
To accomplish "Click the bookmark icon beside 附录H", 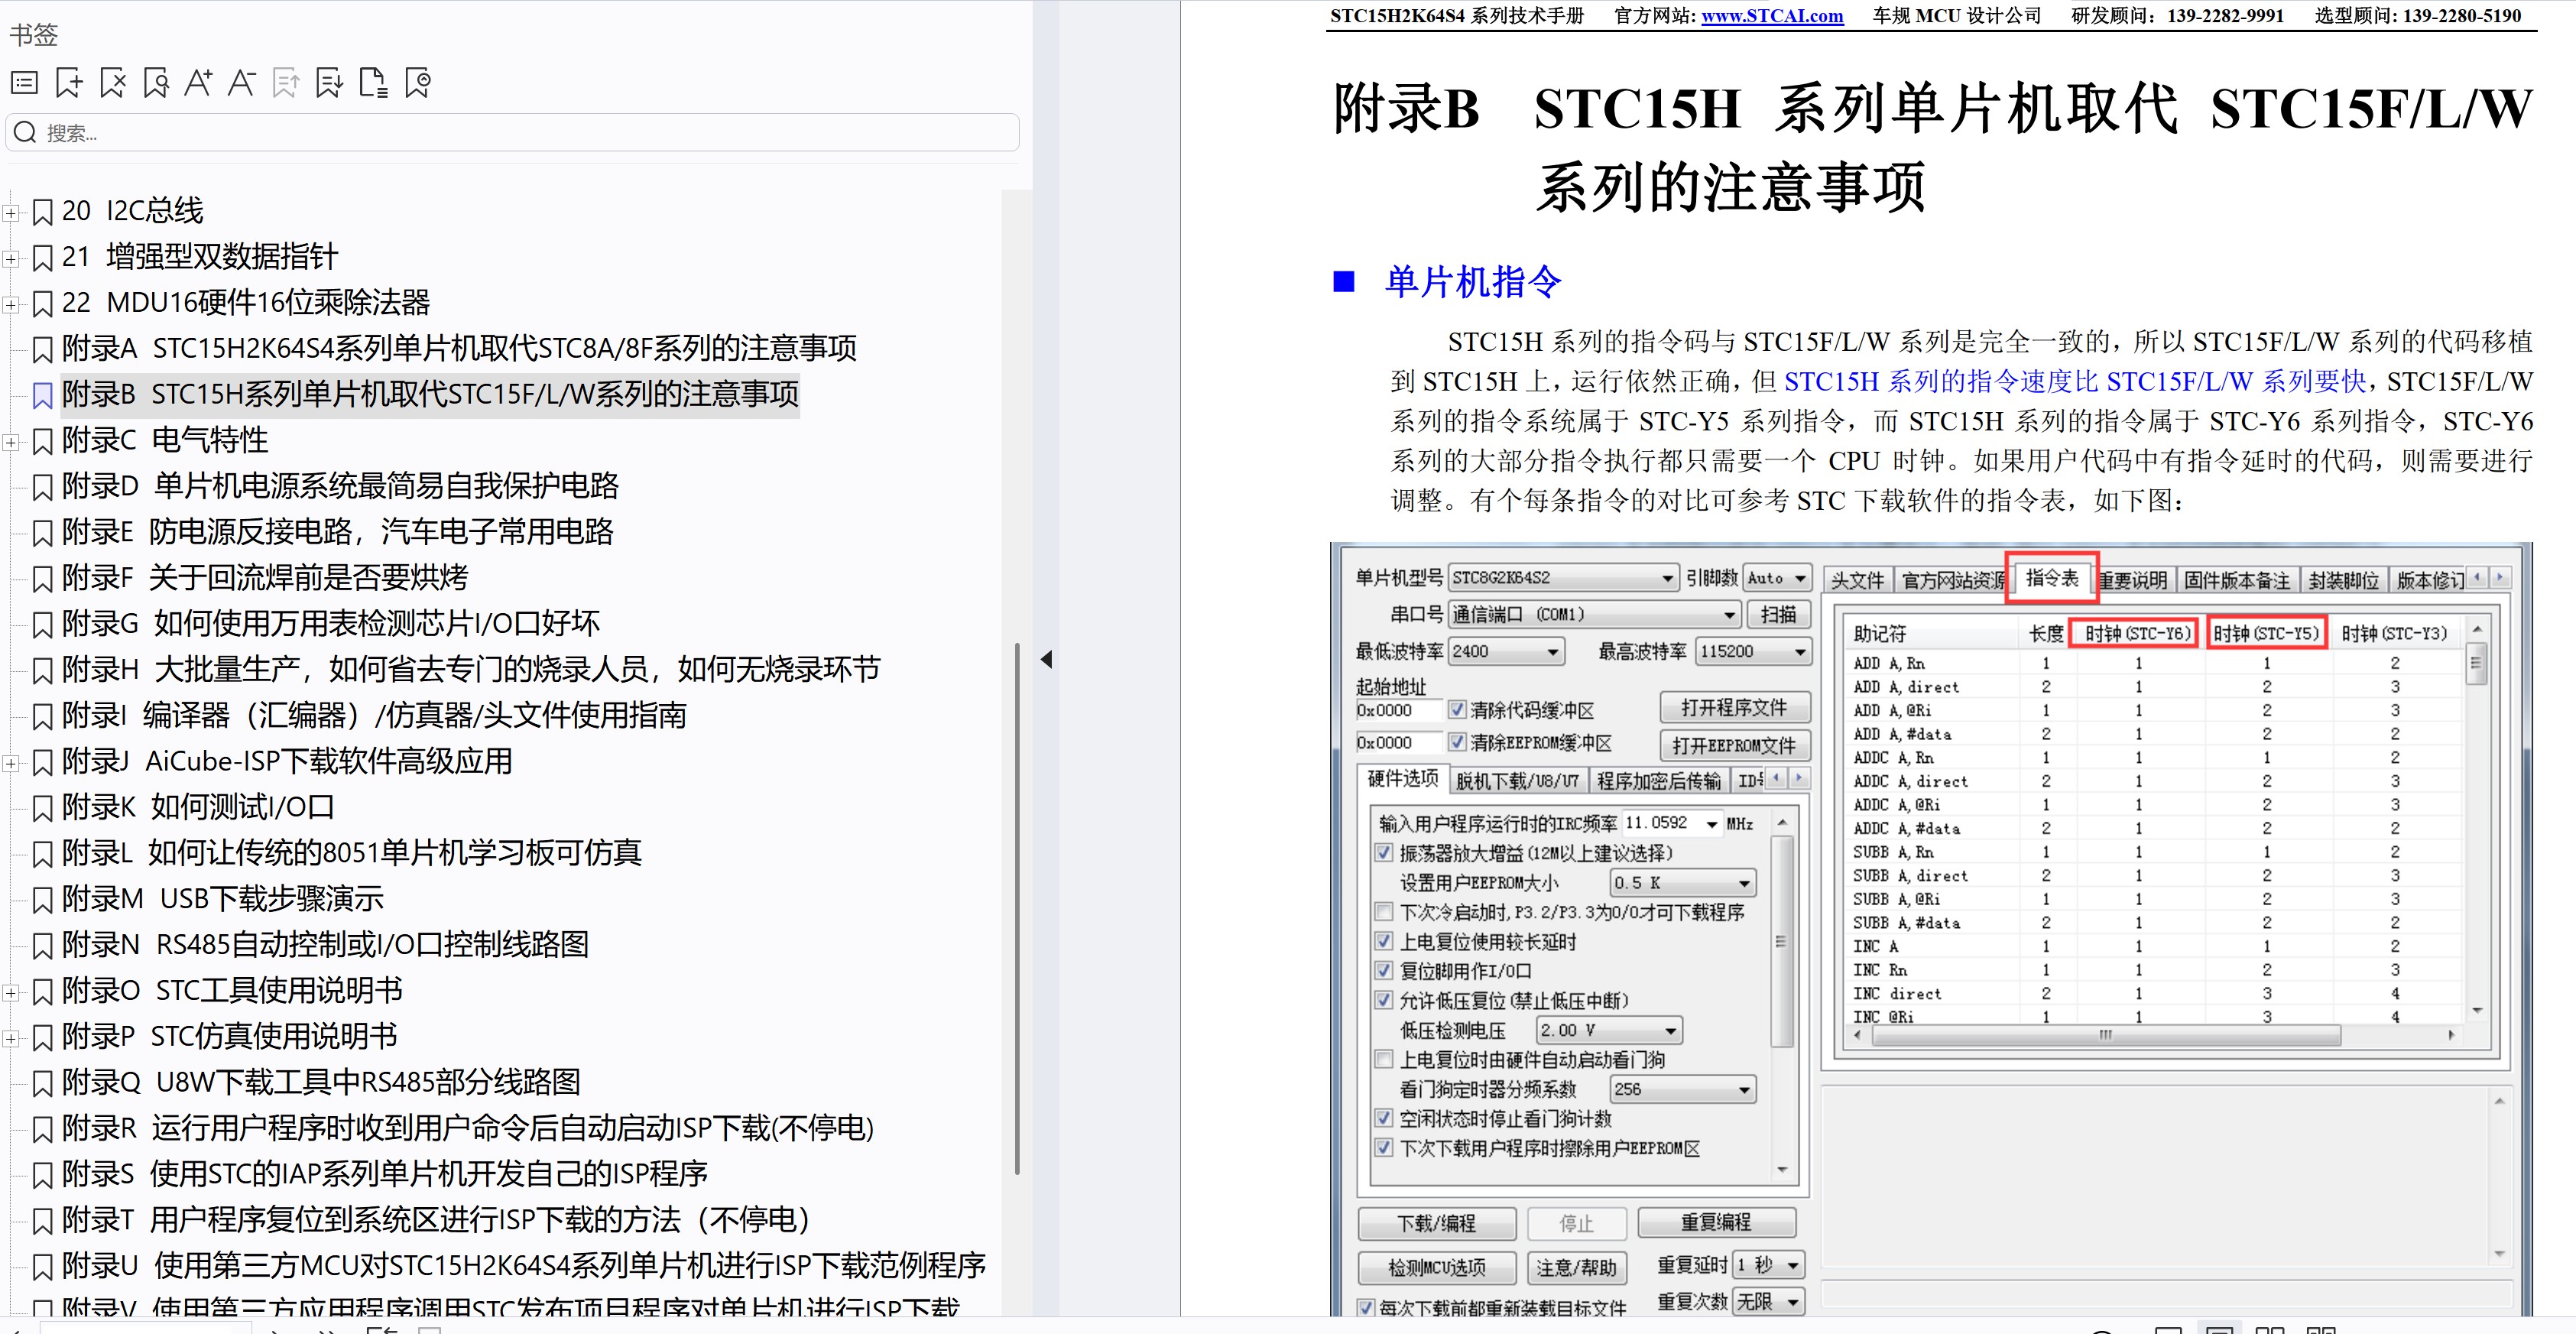I will tap(42, 671).
